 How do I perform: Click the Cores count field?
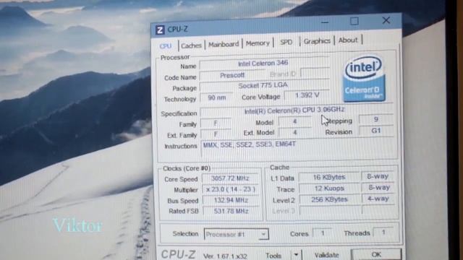(x=322, y=233)
